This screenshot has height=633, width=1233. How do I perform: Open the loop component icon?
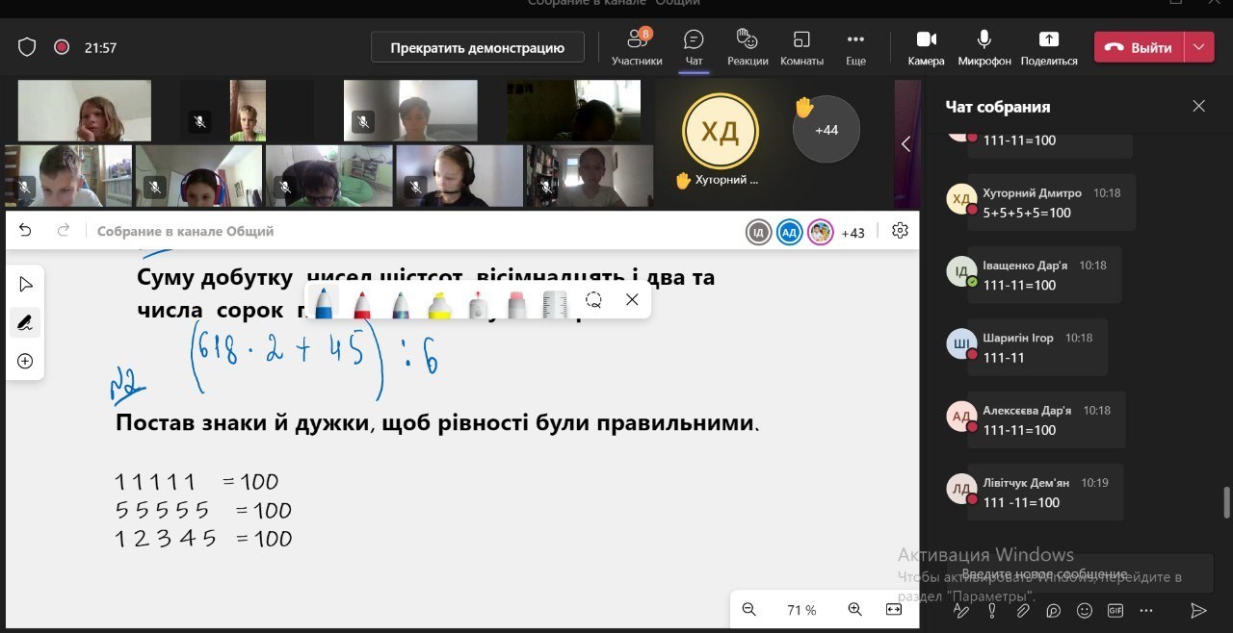[x=1054, y=610]
